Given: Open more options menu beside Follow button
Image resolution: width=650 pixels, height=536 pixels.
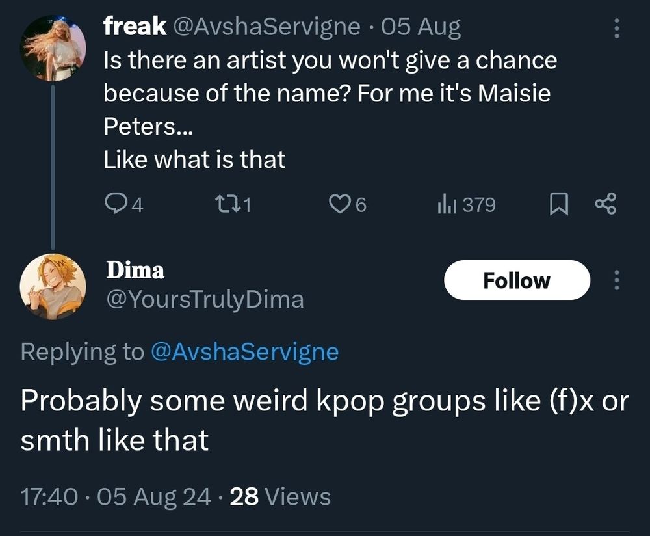Looking at the screenshot, I should coord(617,280).
